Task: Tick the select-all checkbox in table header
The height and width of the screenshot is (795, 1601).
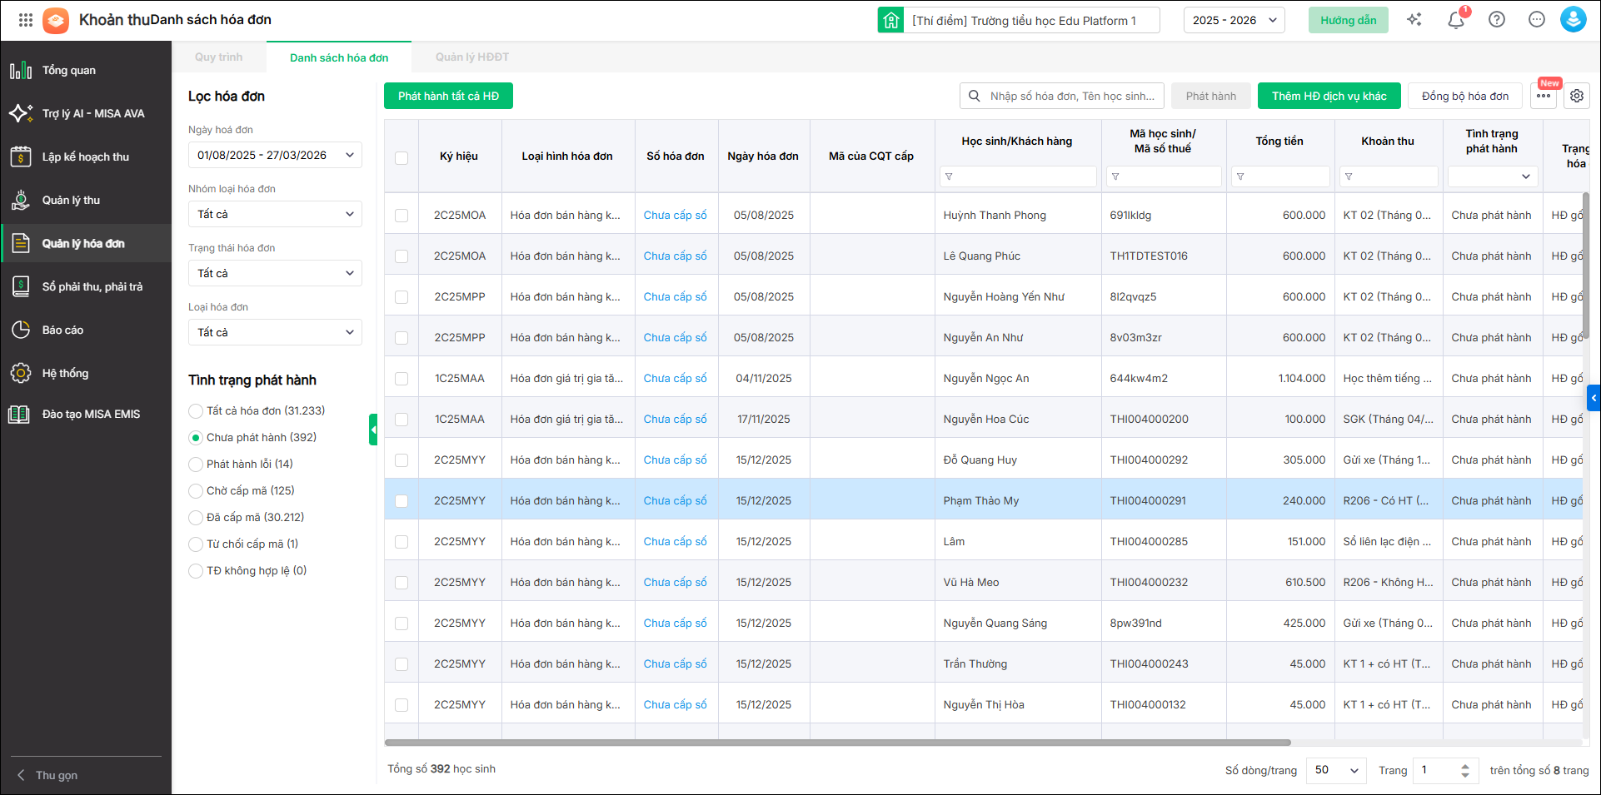Action: tap(401, 157)
